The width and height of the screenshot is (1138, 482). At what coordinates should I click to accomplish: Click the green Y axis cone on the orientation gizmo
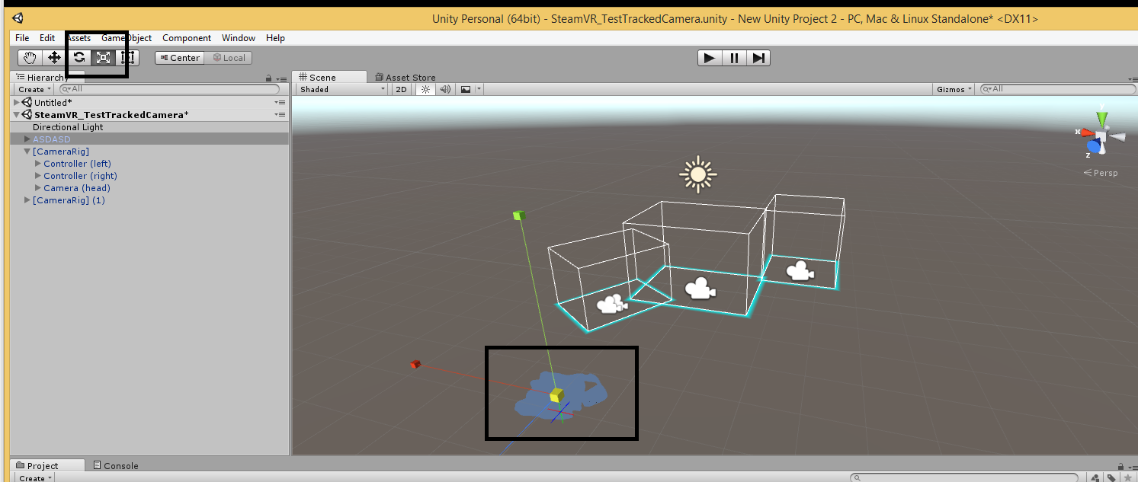pyautogui.click(x=1101, y=118)
